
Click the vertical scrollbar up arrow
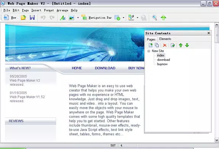217,25
